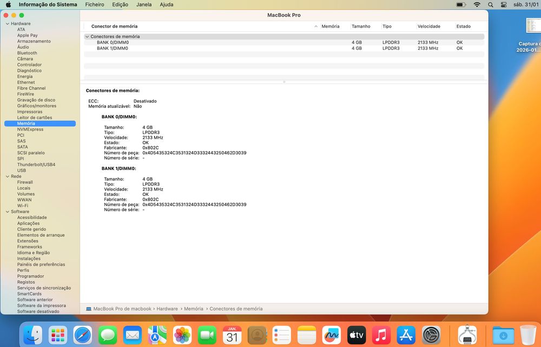The width and height of the screenshot is (541, 347).
Task: Open the Messages app in the Dock
Action: pyautogui.click(x=108, y=335)
